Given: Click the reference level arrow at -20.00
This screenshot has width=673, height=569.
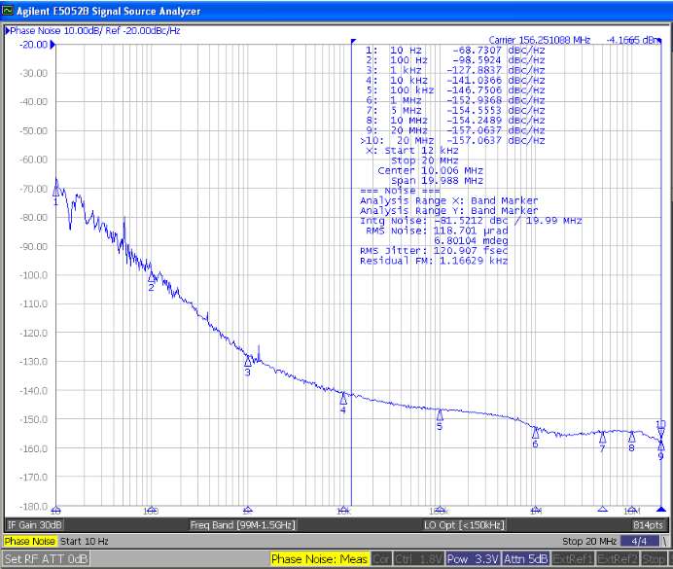Looking at the screenshot, I should [52, 45].
